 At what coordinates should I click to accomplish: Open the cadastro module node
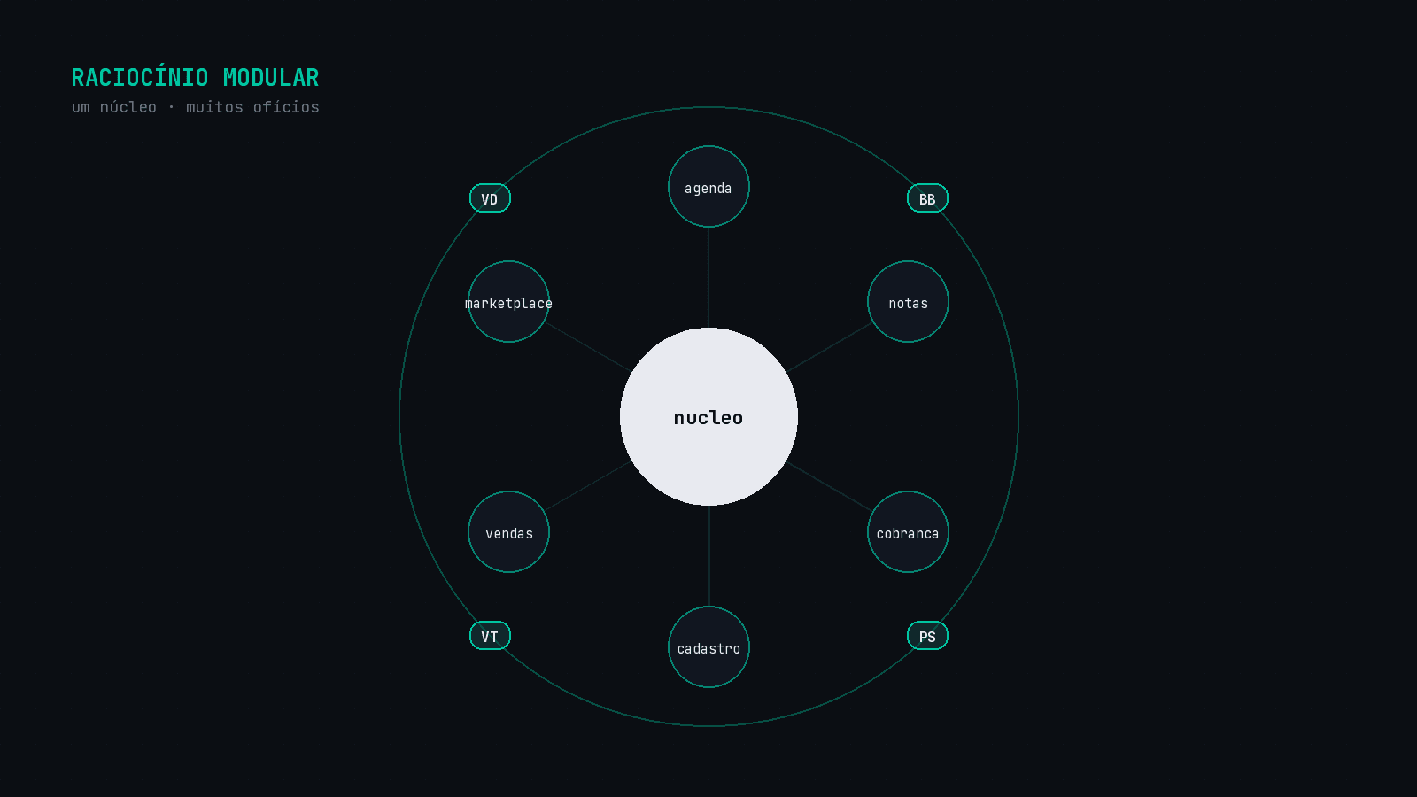(x=708, y=647)
